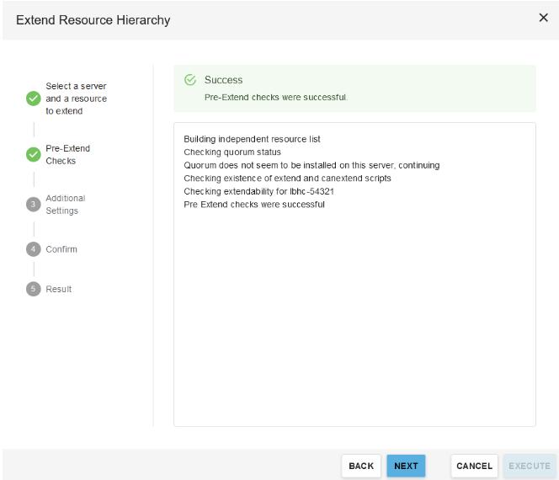Click the green checkmark beside Pre-Extend Checks
This screenshot has width=559, height=480.
click(33, 154)
